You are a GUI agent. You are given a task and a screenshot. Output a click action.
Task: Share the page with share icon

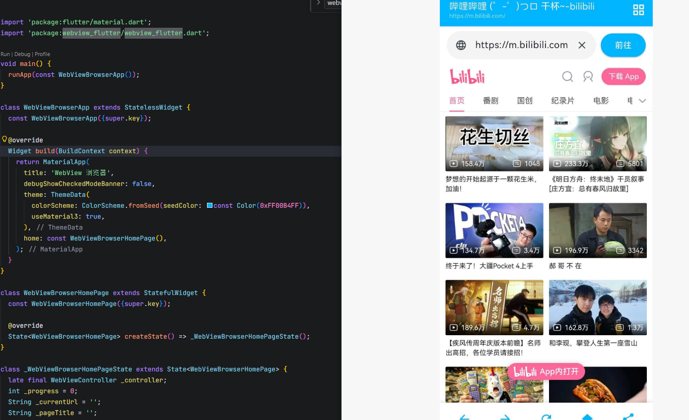click(628, 417)
